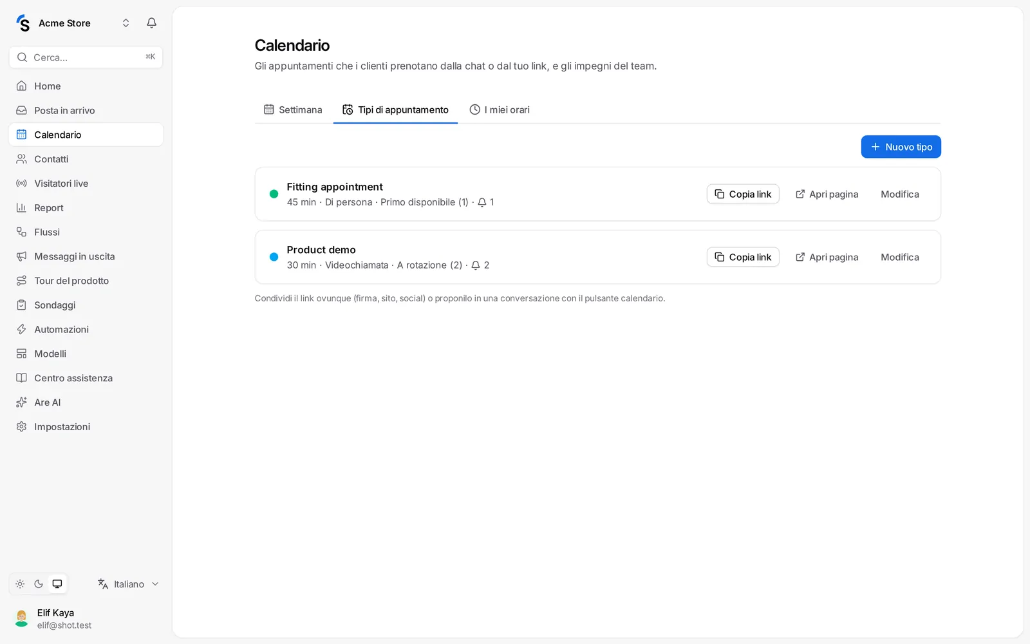Image resolution: width=1030 pixels, height=644 pixels.
Task: Click the Fitting appointment title
Action: (x=335, y=187)
